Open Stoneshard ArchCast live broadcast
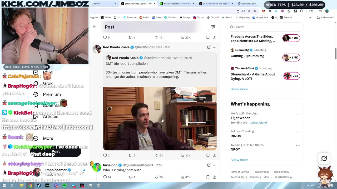Viewport: 337px width, 189px height. point(292,76)
